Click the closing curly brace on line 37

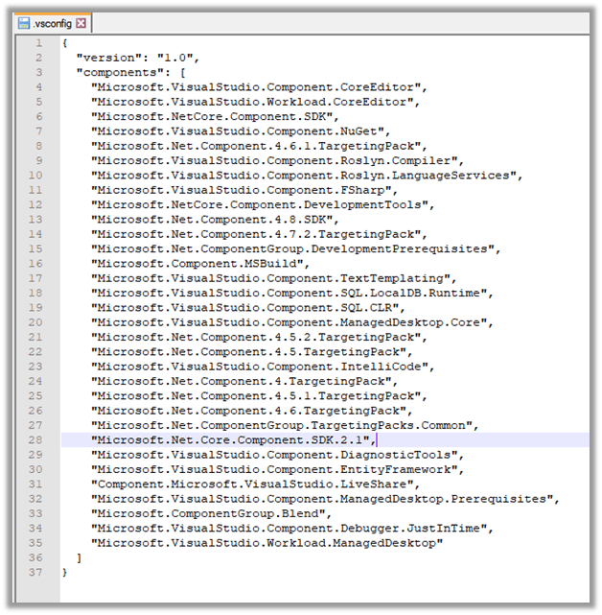[64, 572]
